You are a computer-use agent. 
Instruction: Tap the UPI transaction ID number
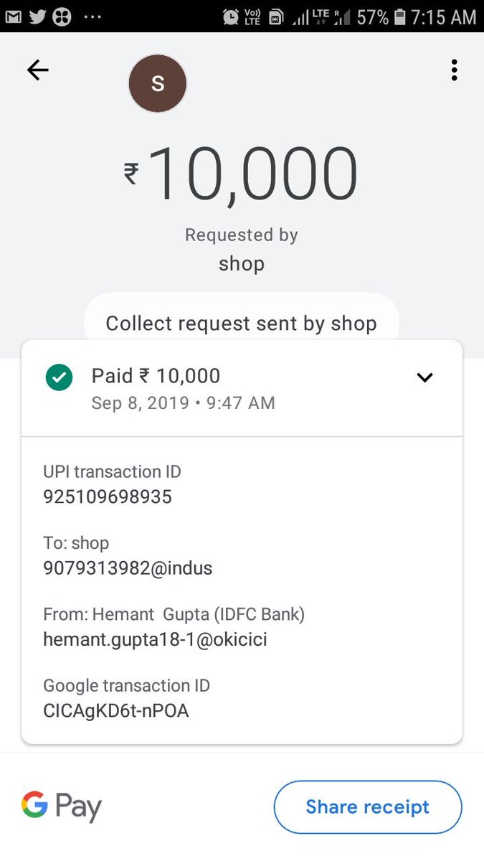[x=108, y=497]
